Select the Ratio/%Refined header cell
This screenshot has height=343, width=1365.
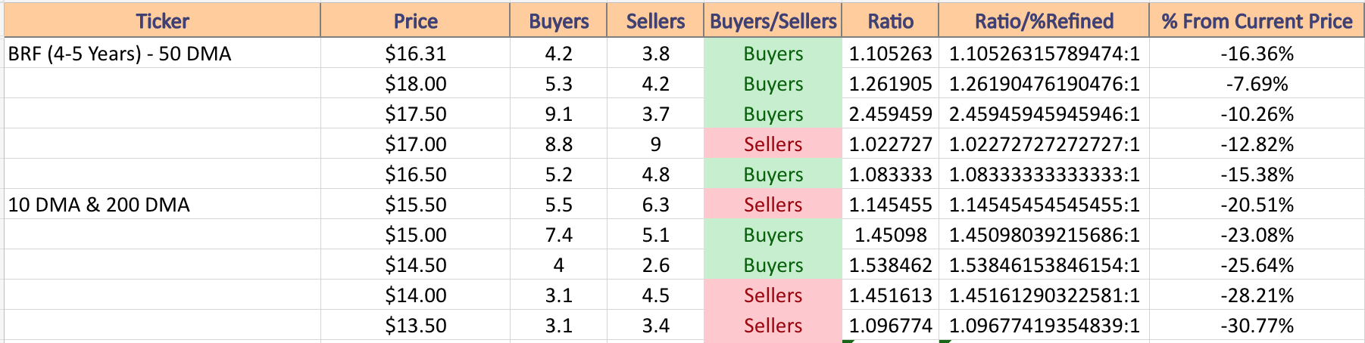[1044, 20]
